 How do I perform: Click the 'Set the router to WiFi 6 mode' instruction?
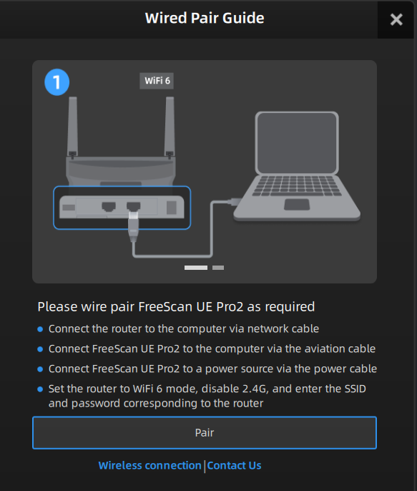click(x=207, y=396)
